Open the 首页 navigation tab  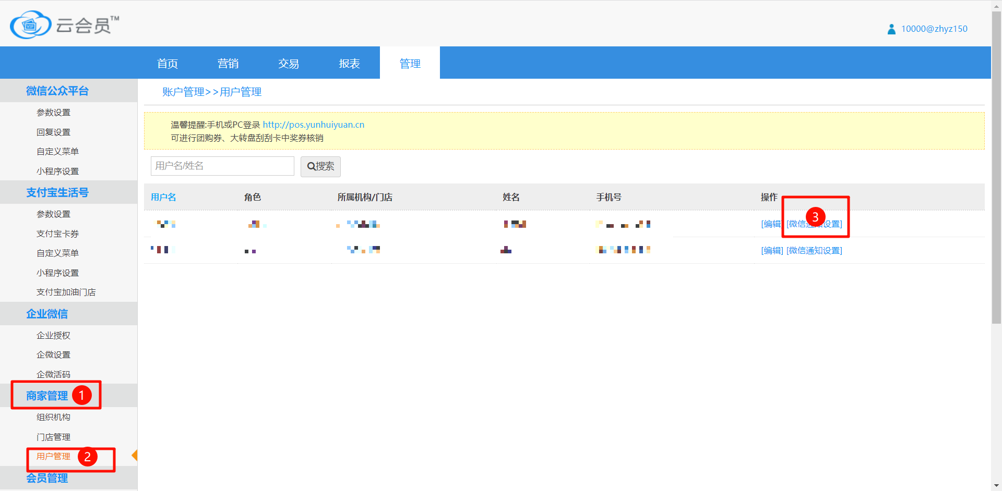click(168, 64)
